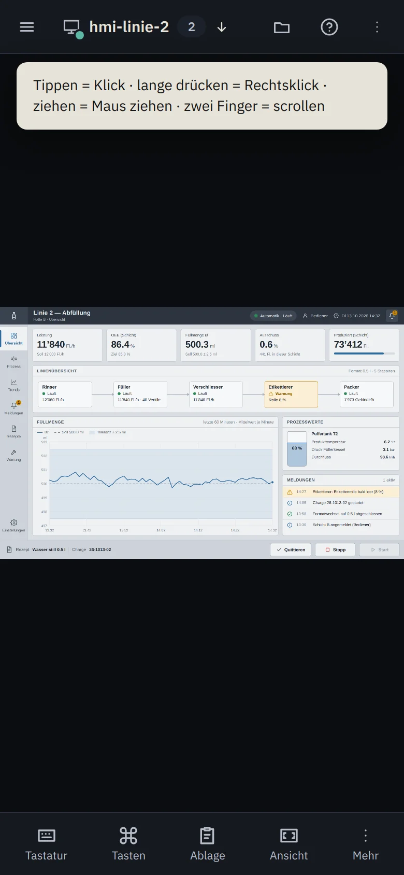Image resolution: width=404 pixels, height=875 pixels.
Task: Tap the download arrow icon
Action: pyautogui.click(x=222, y=27)
